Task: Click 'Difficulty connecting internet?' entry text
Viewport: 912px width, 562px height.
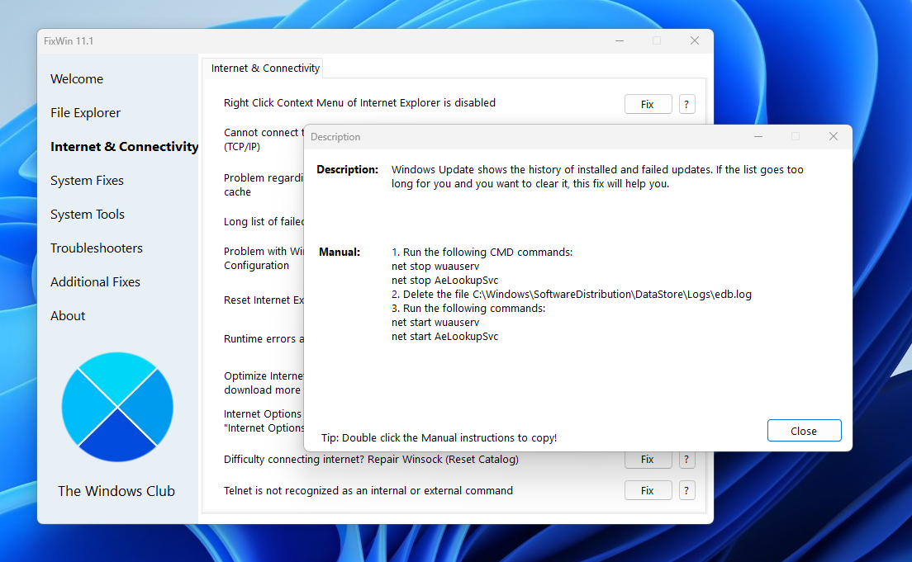Action: [x=371, y=460]
